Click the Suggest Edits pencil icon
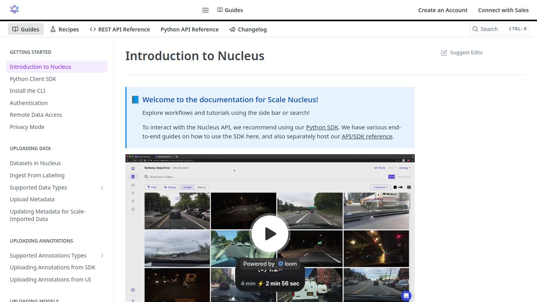Screen dimensions: 537x302 point(444,52)
